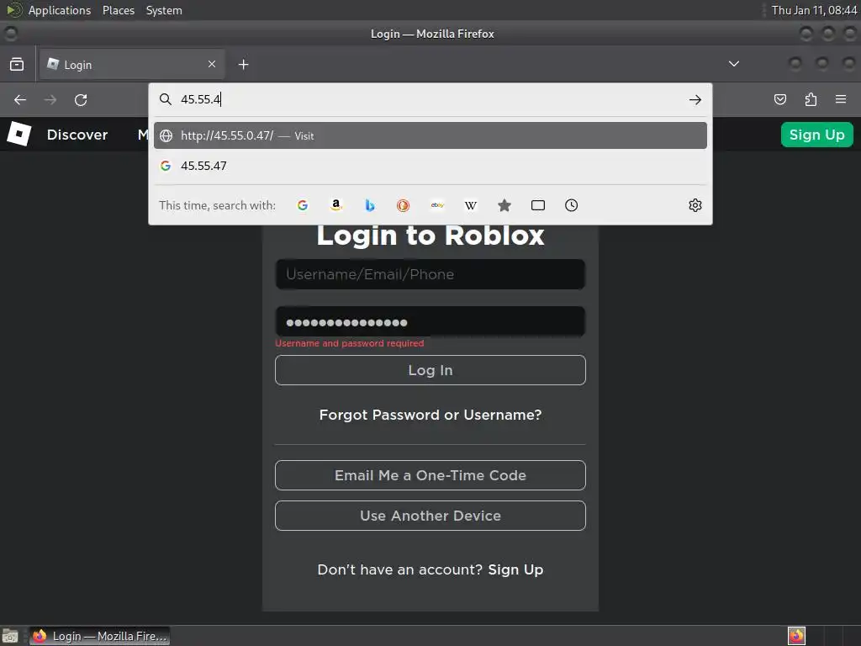The image size is (861, 646).
Task: Expand the list all tabs chevron
Action: [733, 64]
